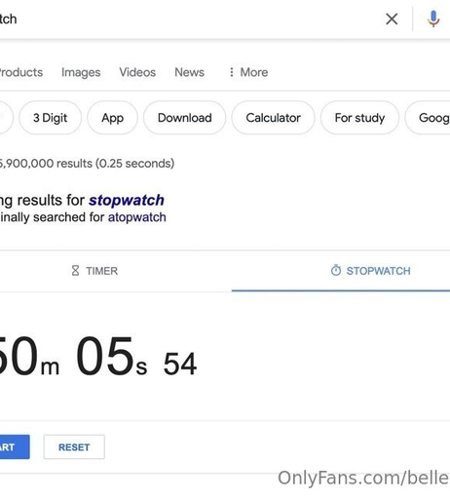Click inside the search input field
Screen dimensions: 450x499
[x=188, y=19]
